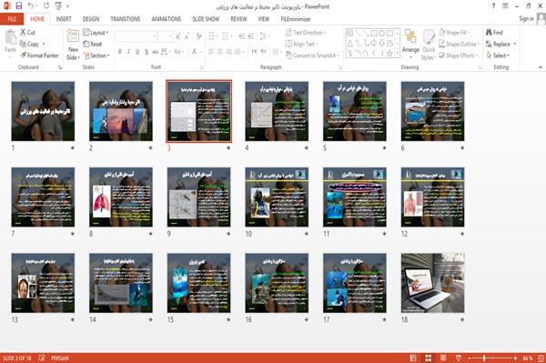Switch to Slide Sorter view in status bar
546x363 pixels.
[429, 358]
